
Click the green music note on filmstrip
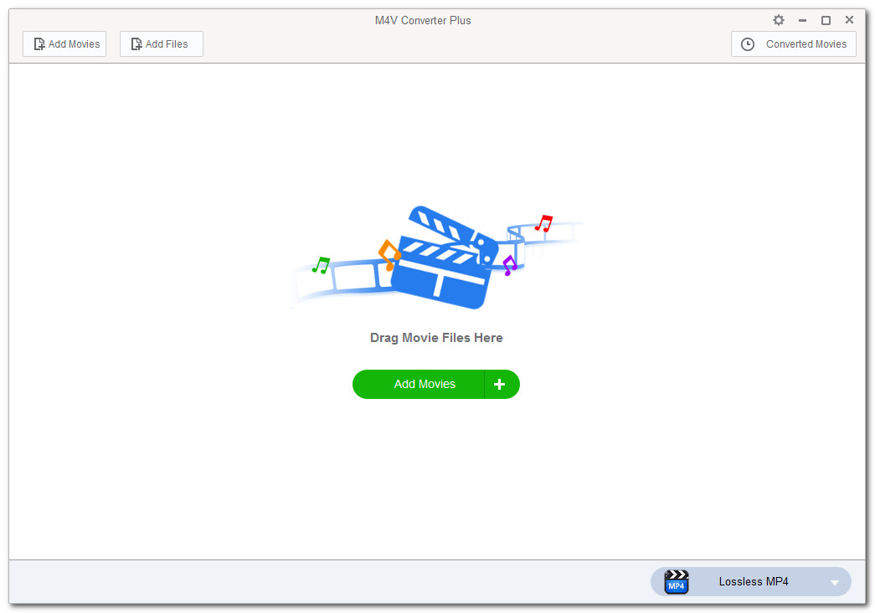pos(321,266)
